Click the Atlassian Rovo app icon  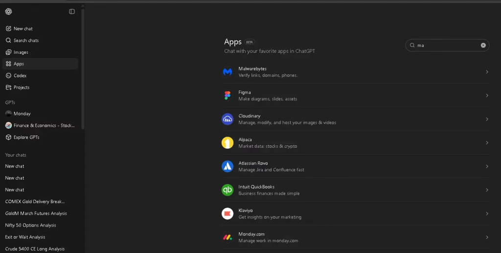[228, 166]
